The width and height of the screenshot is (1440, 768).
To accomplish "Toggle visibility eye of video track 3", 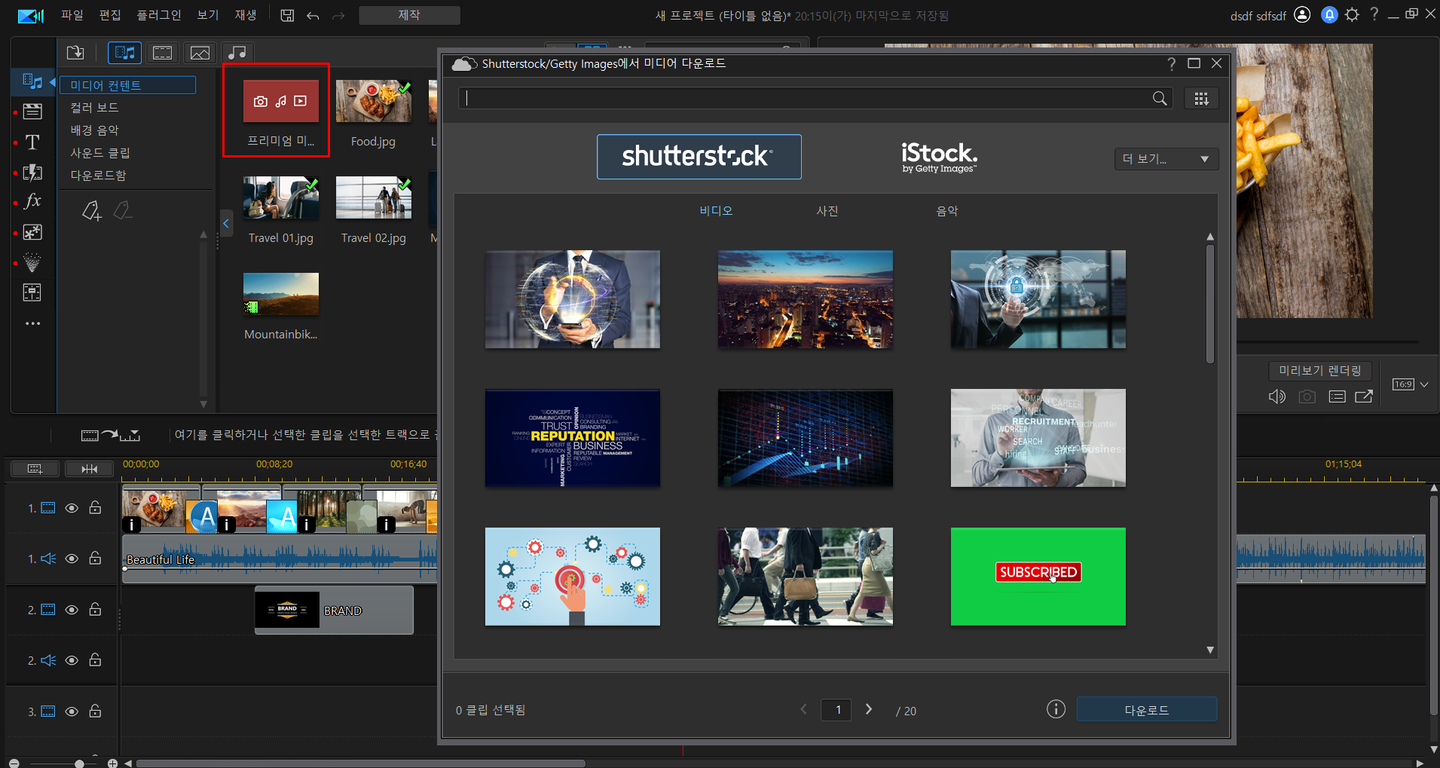I will pos(72,711).
